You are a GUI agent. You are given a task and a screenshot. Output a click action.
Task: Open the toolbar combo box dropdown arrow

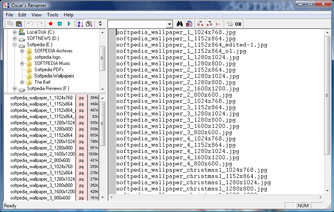coord(169,24)
